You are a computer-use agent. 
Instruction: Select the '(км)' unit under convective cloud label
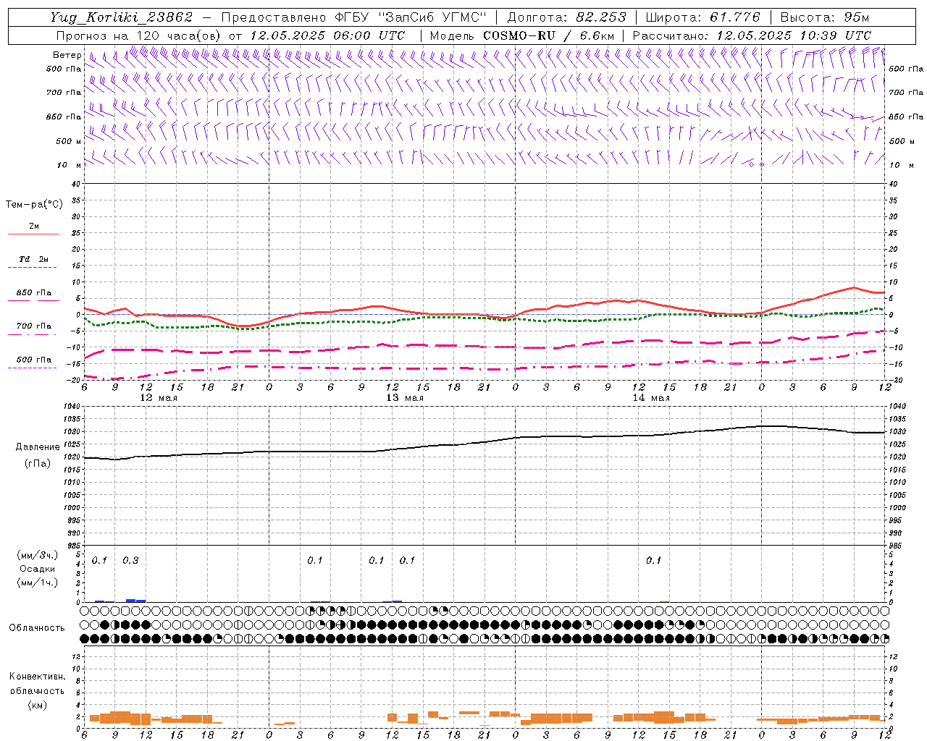click(x=38, y=704)
